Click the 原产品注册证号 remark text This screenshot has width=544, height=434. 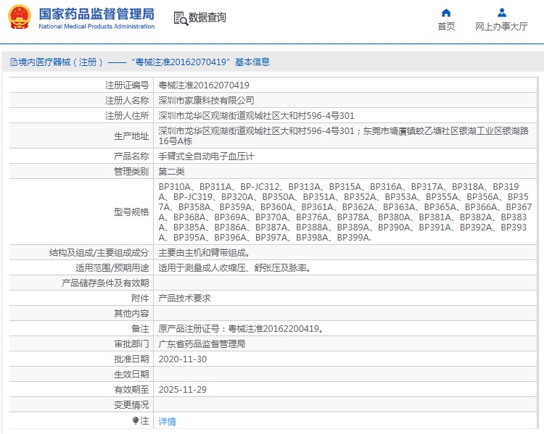tap(242, 329)
